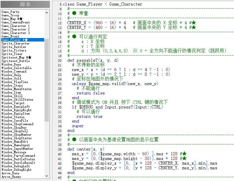
Task: Select the Window_Selectable script
Action: pyautogui.click(x=17, y=68)
